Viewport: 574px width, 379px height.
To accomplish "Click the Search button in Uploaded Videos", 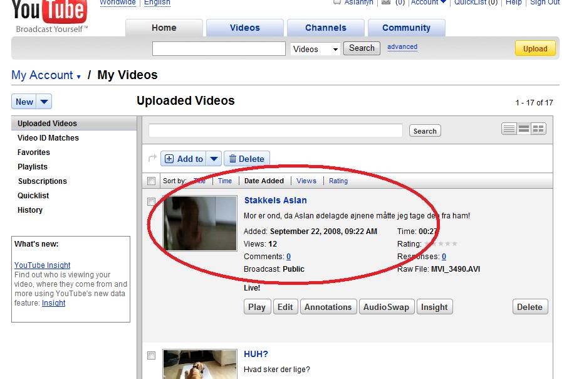I will (x=425, y=131).
